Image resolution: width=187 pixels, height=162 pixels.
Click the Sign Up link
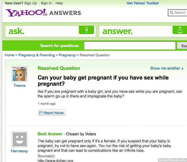pyautogui.click(x=30, y=3)
